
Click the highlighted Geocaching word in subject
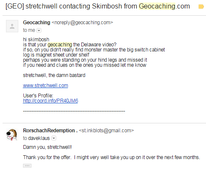point(157,6)
